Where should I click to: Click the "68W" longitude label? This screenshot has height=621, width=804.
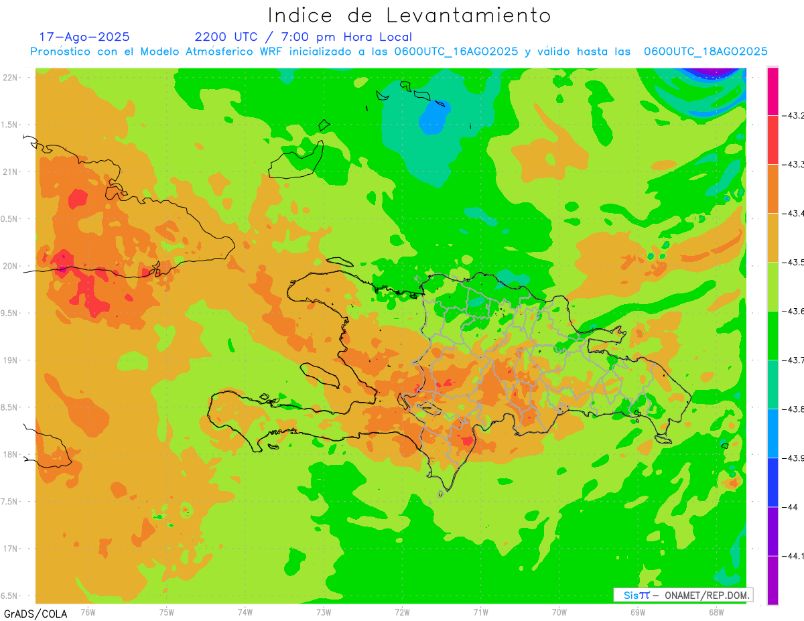716,612
